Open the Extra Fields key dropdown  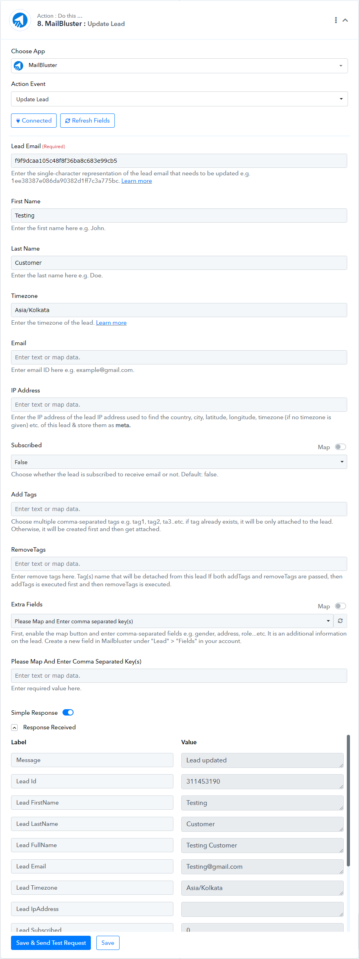pos(172,621)
